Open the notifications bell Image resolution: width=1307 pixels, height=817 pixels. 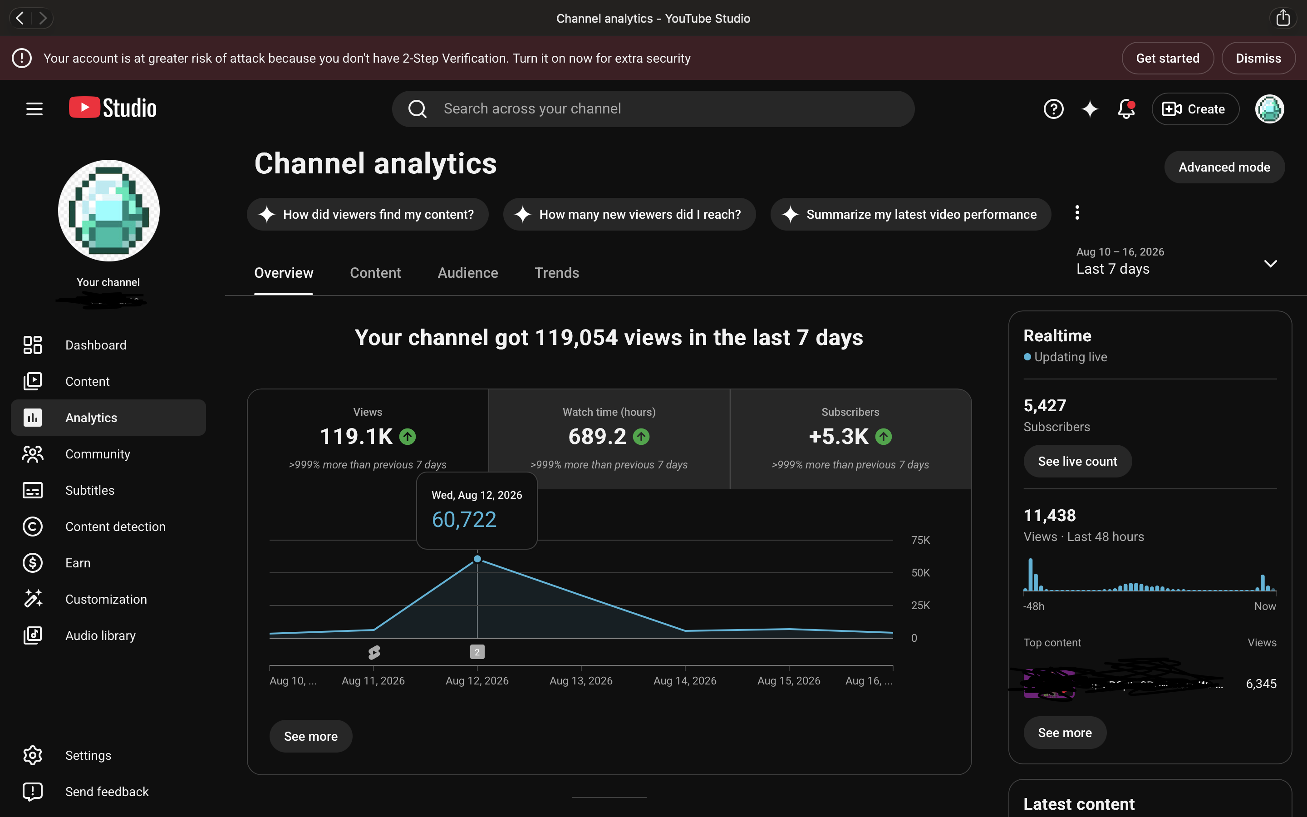[x=1126, y=108]
